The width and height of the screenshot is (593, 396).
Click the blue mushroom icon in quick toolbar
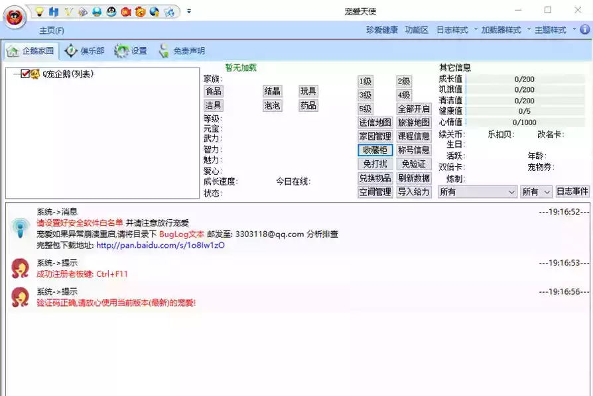click(x=97, y=12)
